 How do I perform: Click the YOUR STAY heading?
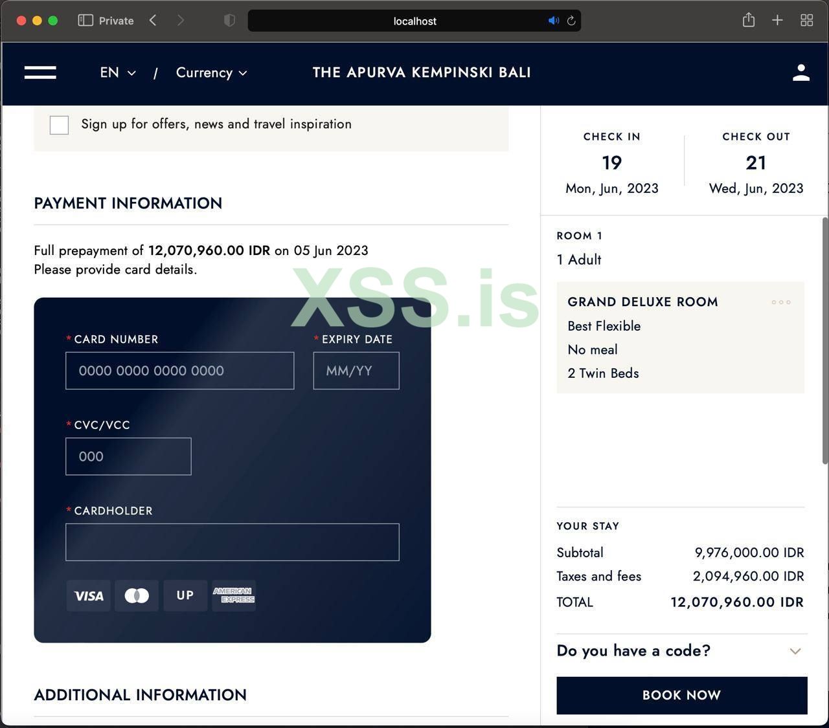(588, 526)
